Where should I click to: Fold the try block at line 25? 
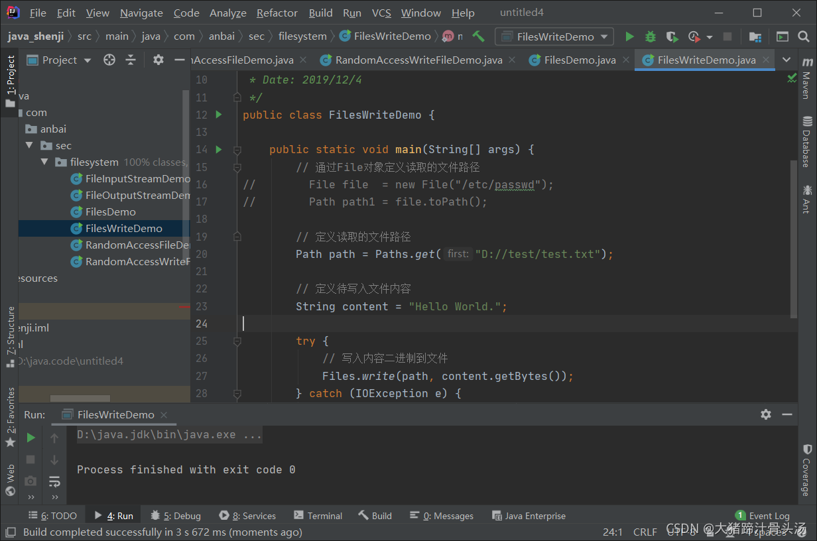237,341
